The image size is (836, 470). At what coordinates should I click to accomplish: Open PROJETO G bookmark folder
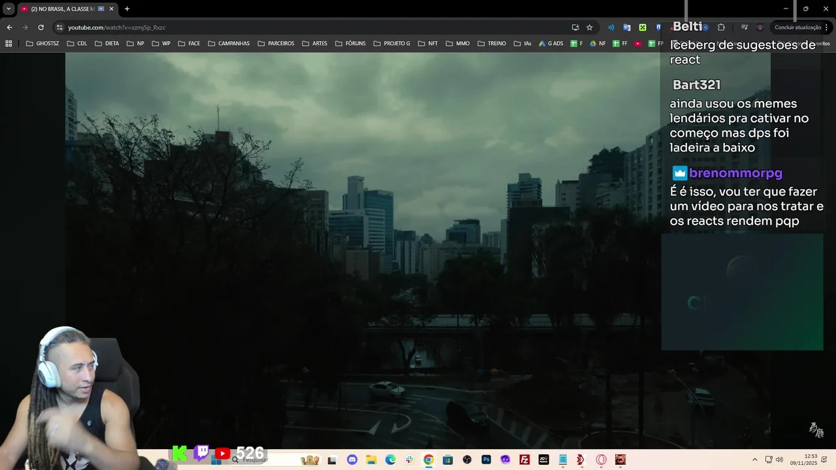pyautogui.click(x=392, y=44)
